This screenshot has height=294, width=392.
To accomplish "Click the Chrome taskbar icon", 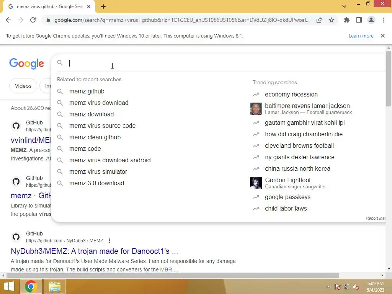I will (31, 286).
